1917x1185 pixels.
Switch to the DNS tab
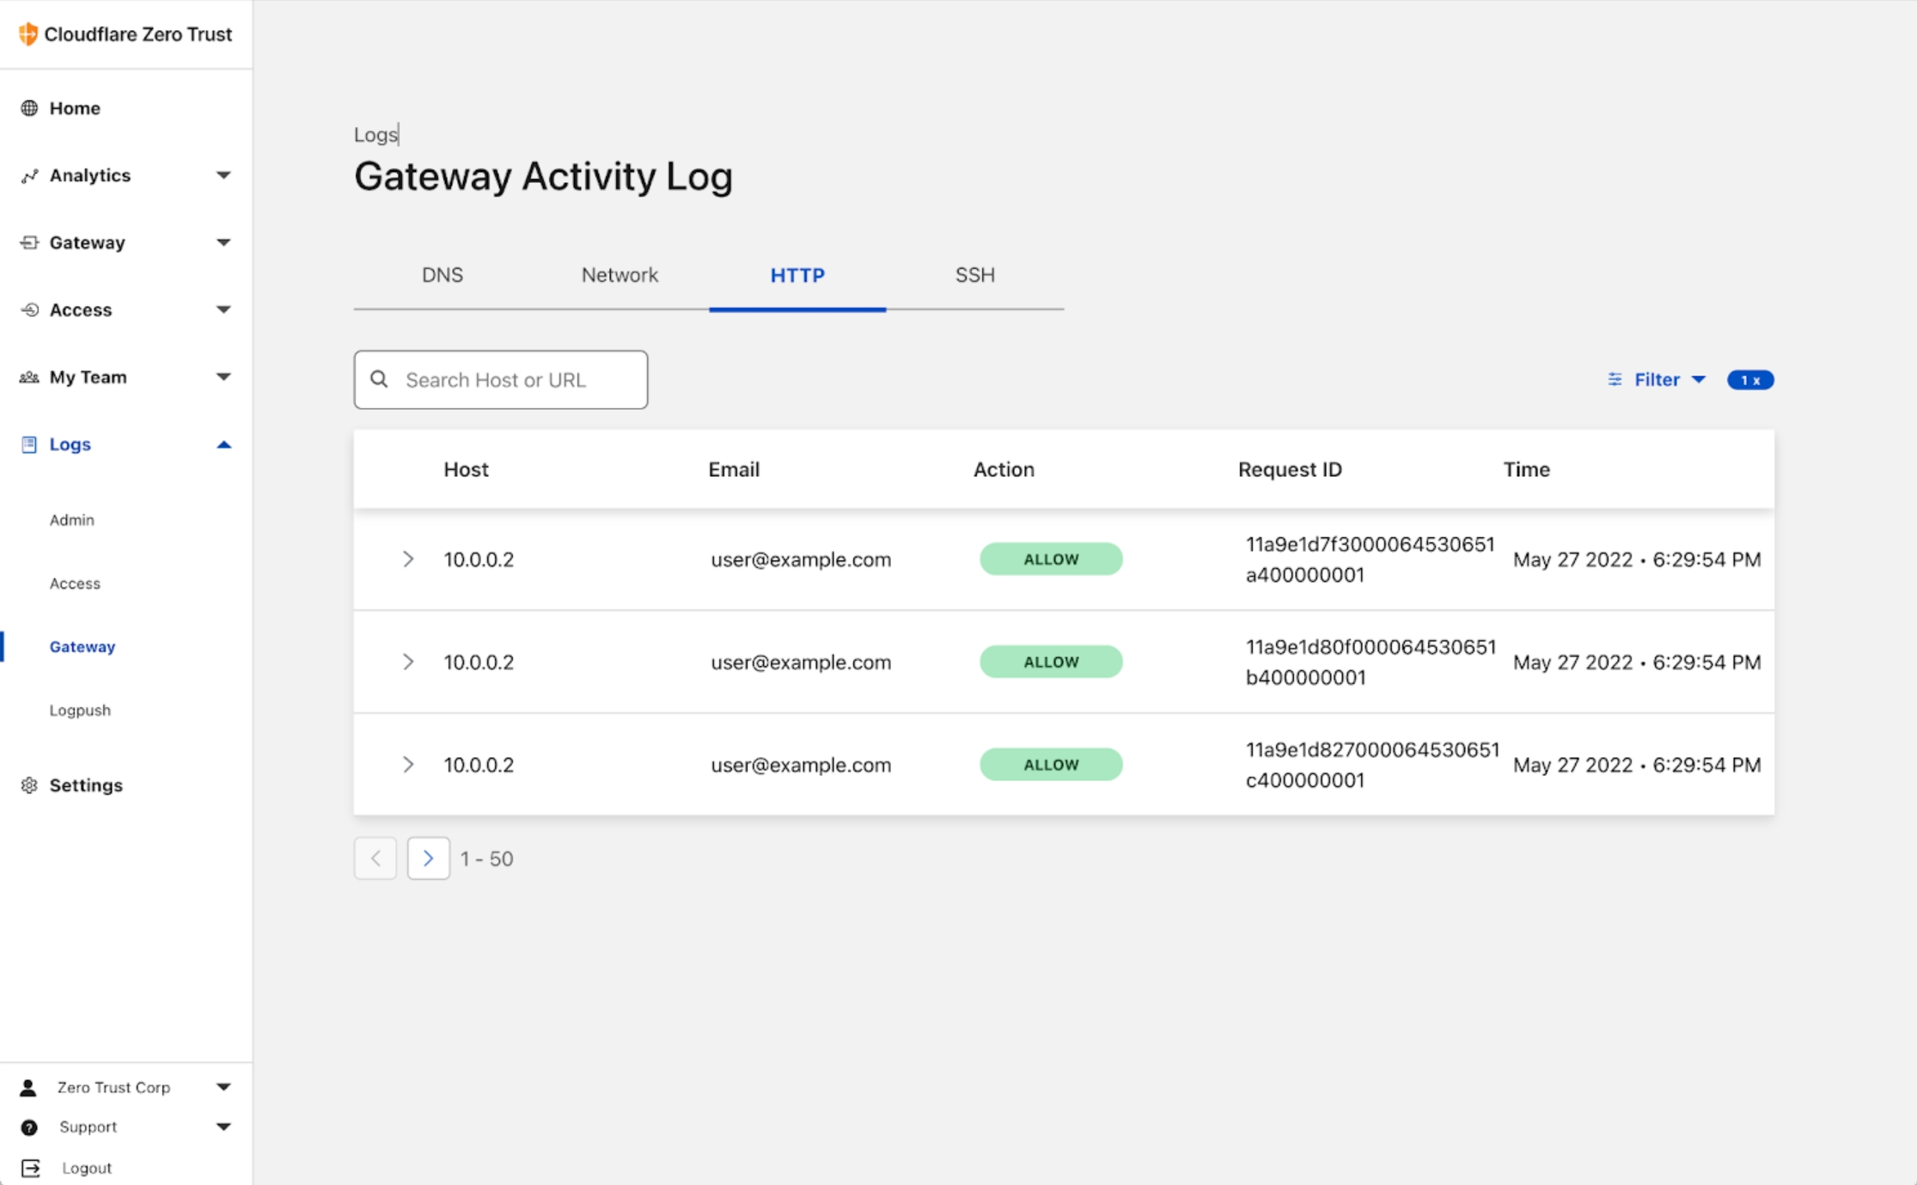pos(443,275)
